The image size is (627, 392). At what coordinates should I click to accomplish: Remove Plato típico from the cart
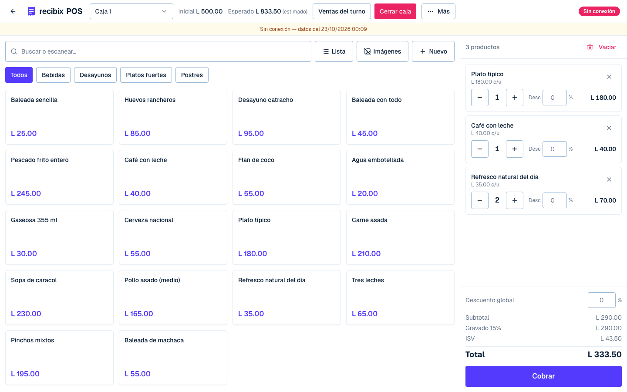point(609,77)
